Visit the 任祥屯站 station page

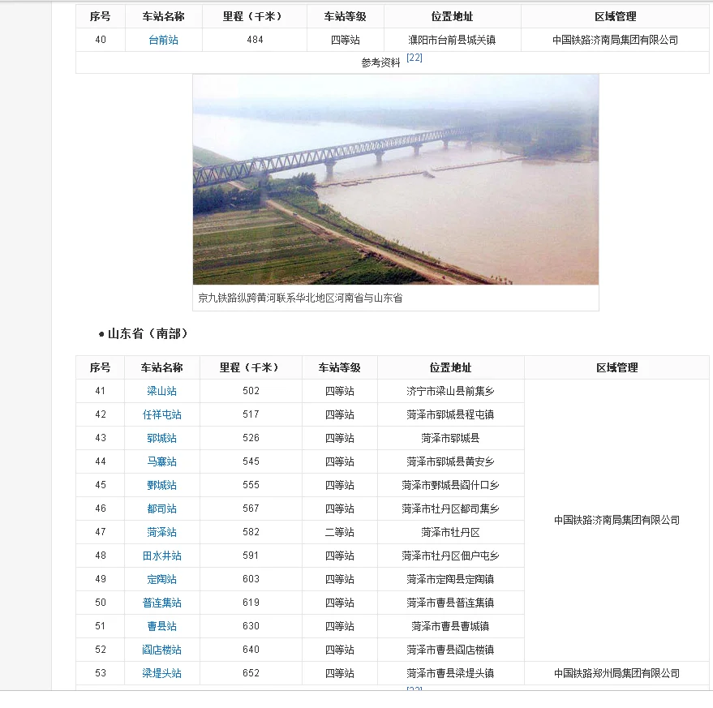(161, 414)
